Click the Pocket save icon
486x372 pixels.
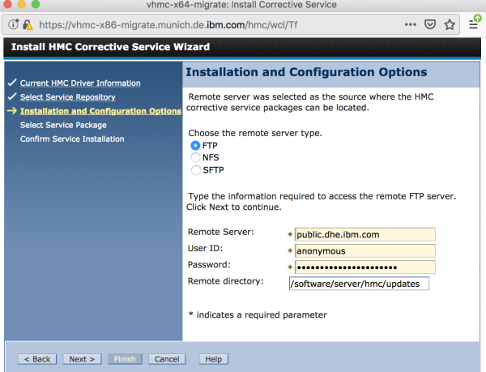(x=430, y=24)
